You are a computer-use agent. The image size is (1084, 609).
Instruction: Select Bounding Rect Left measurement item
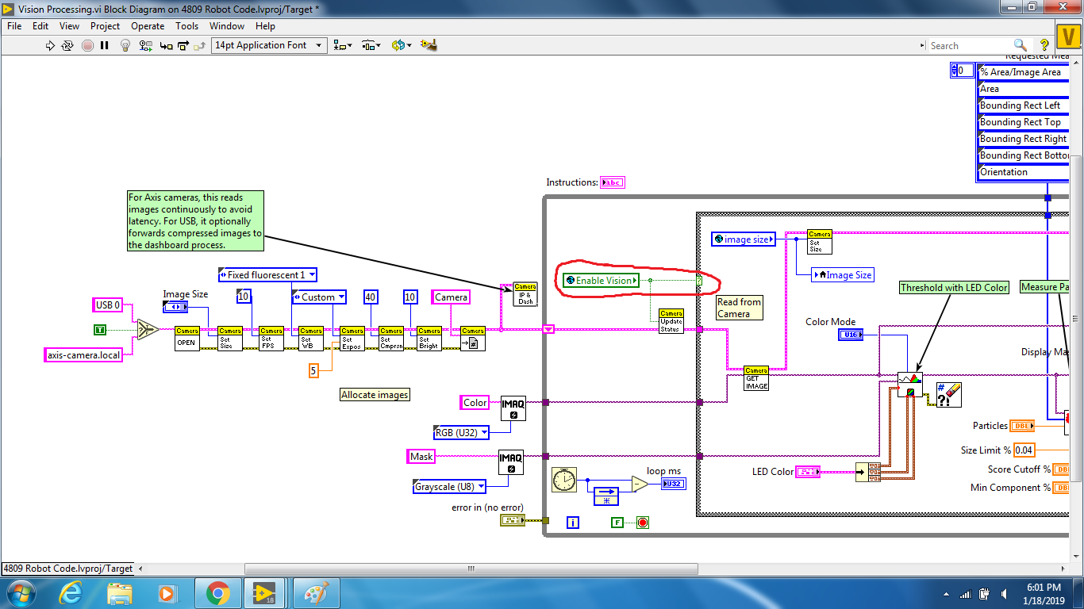click(1024, 105)
